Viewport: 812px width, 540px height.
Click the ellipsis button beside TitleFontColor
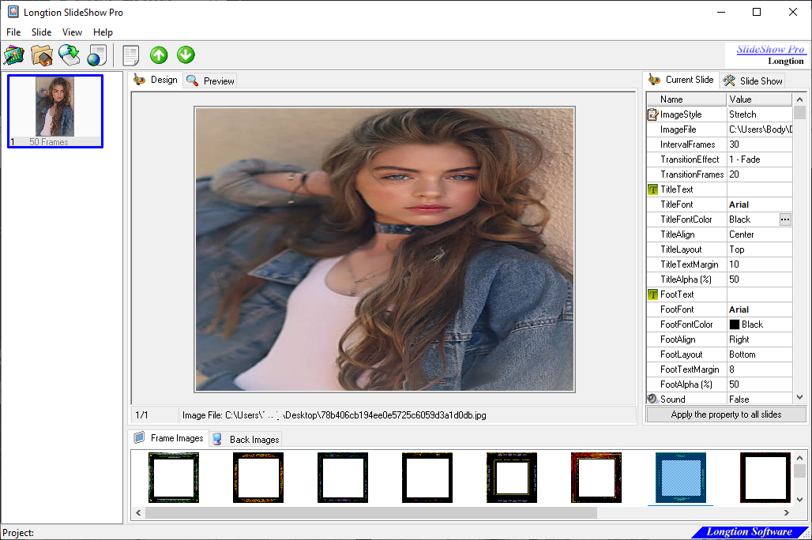point(785,219)
